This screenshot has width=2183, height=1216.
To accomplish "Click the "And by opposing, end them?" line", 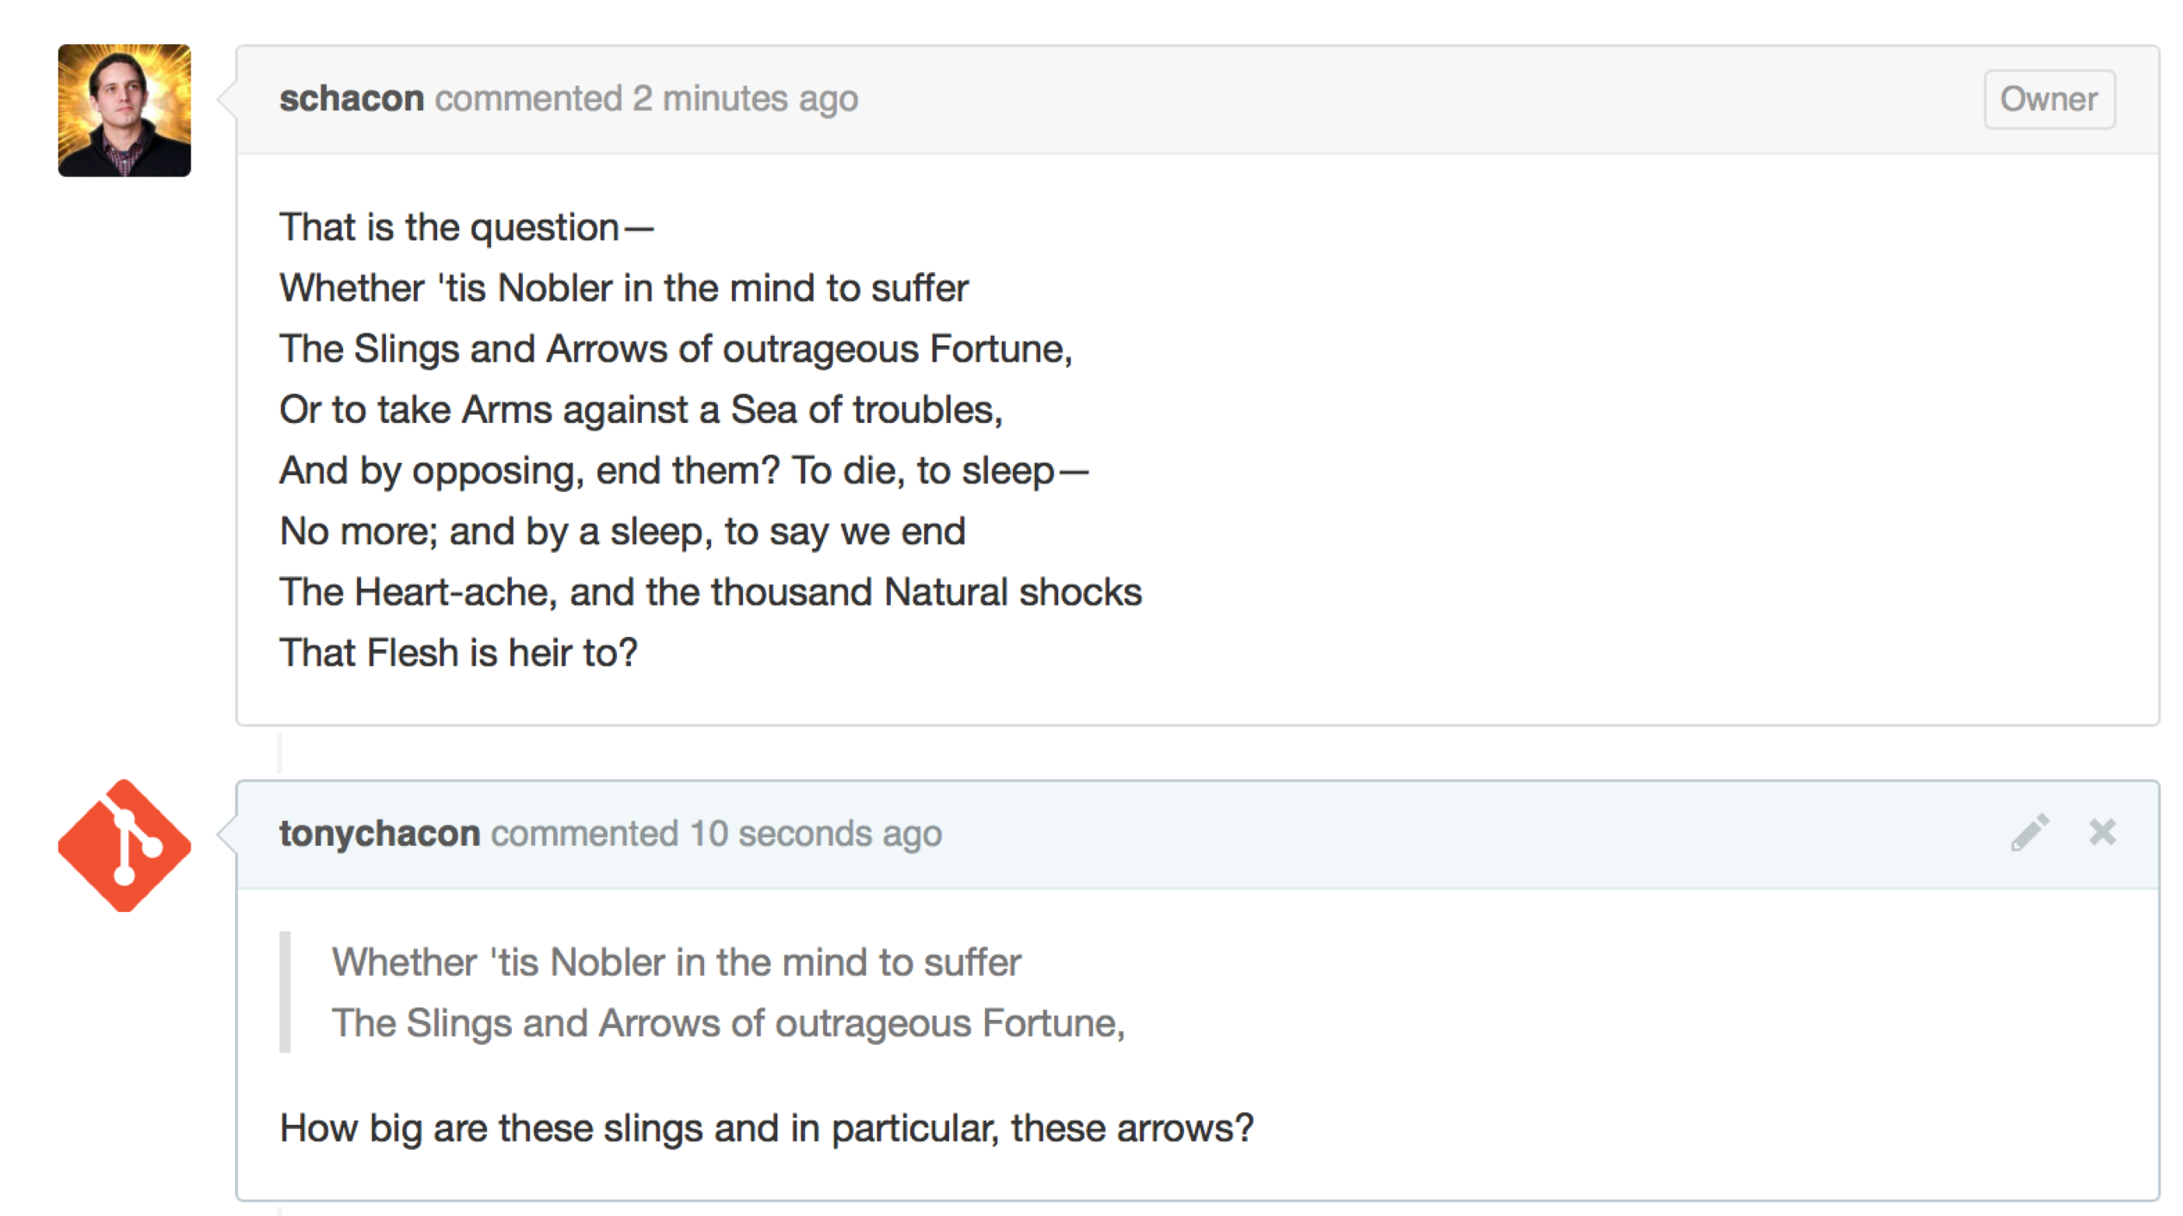I will (x=684, y=471).
